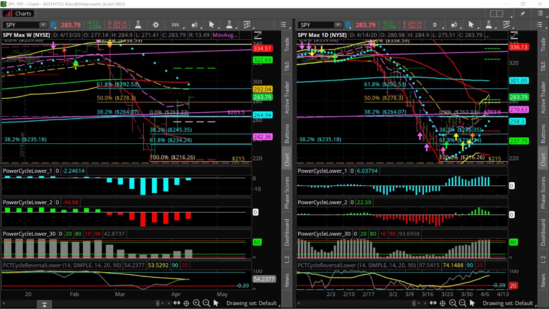Click the MovAvg study label in left chart header
This screenshot has height=309, width=549.
pos(225,35)
